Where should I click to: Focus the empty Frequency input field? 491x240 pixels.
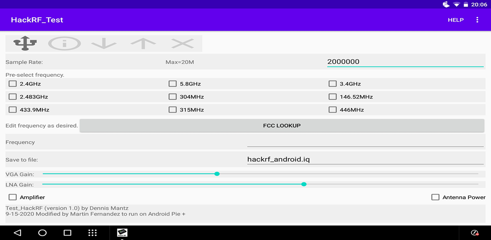point(365,142)
